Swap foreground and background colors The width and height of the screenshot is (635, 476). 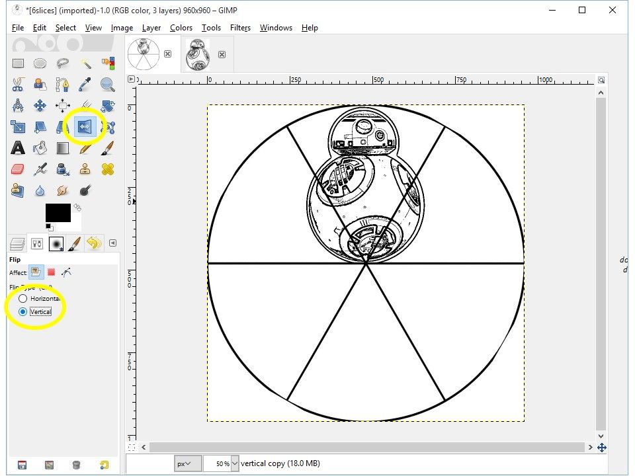(77, 208)
